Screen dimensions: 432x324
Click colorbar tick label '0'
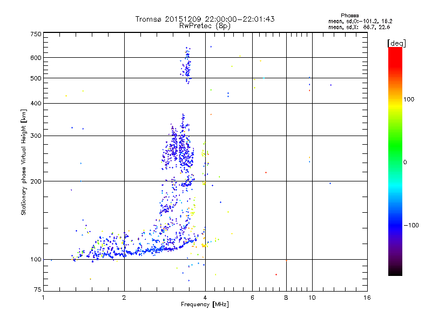pyautogui.click(x=405, y=163)
